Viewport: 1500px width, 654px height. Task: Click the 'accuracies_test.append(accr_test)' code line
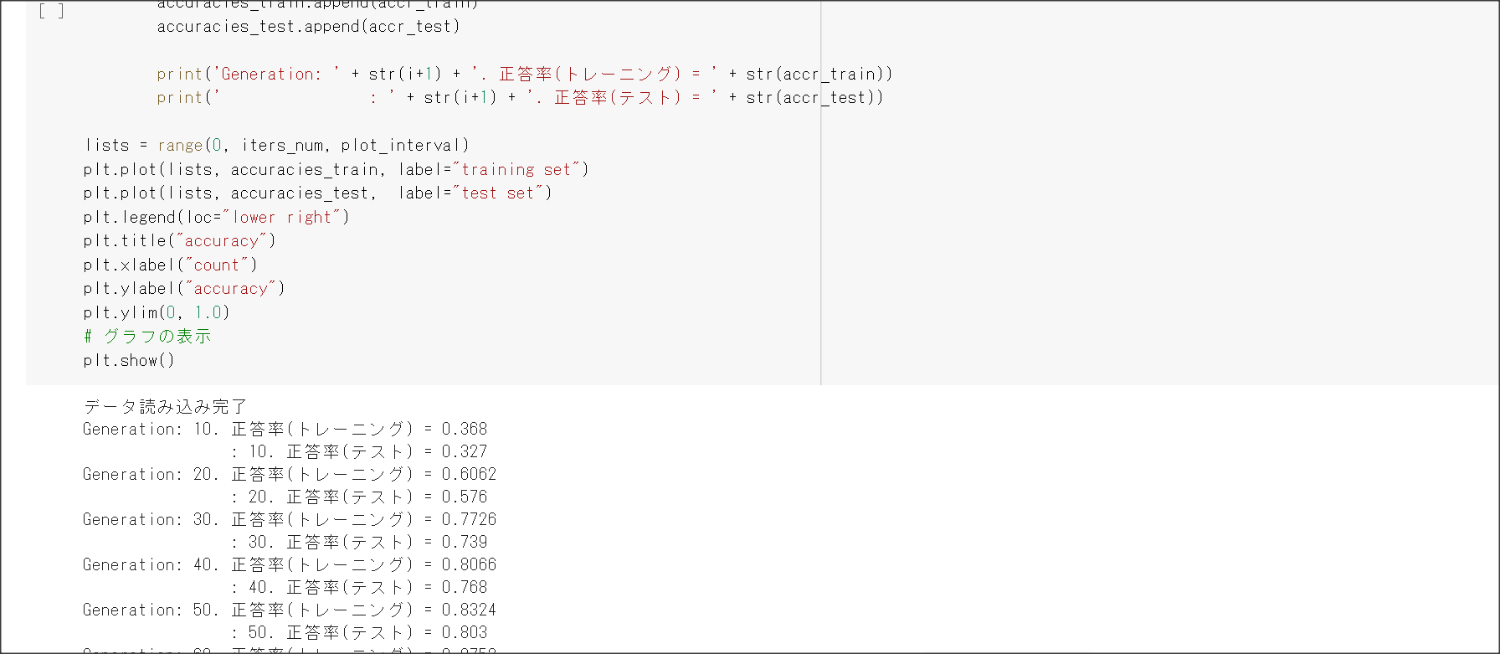tap(309, 26)
